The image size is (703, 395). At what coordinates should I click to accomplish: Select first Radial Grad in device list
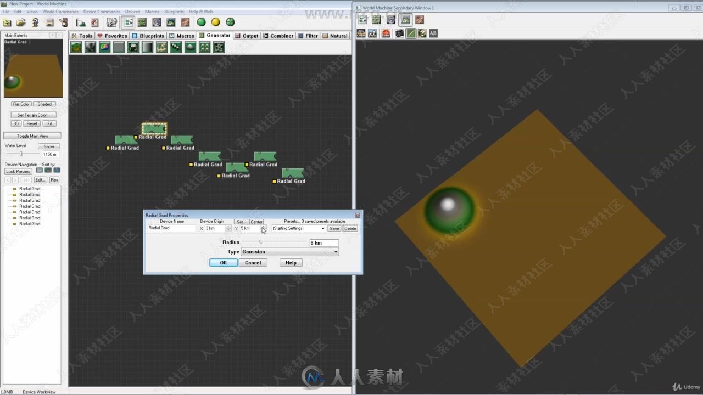pyautogui.click(x=30, y=189)
